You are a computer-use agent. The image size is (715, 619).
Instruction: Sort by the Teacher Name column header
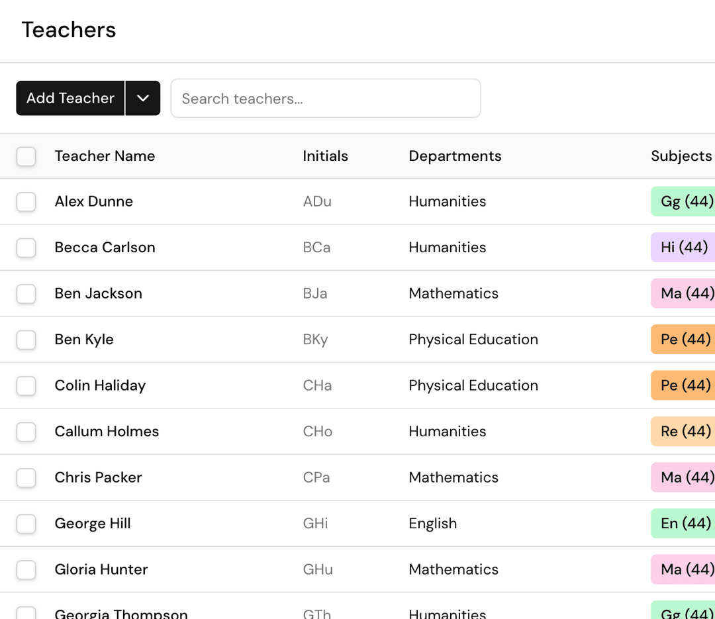(x=105, y=156)
